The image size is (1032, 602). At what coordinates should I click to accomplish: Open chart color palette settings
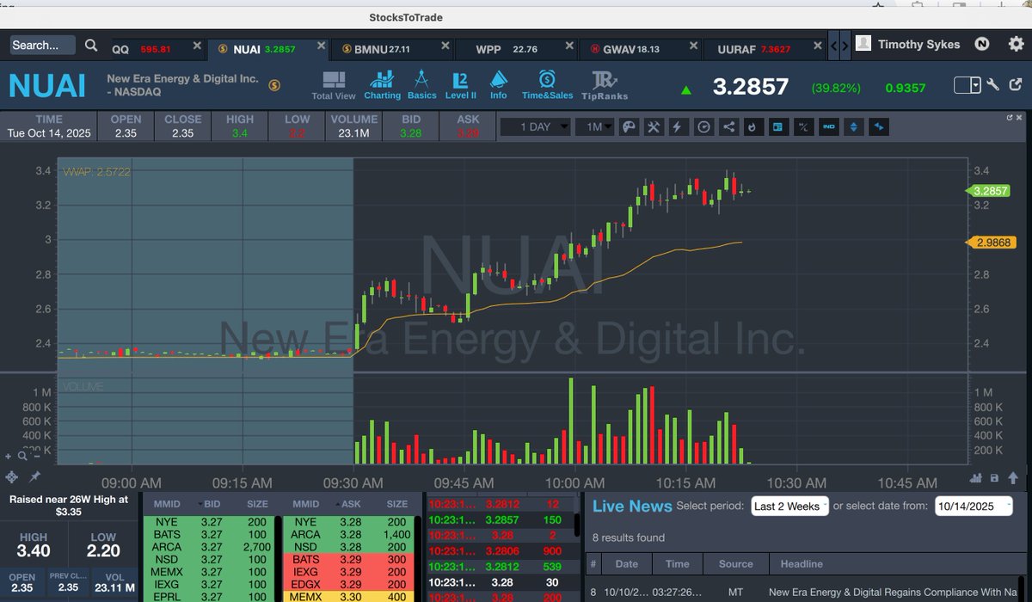629,127
